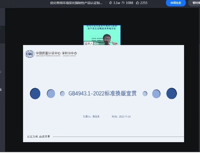Click the GB4943.1-2022标准换版宣贯 slide title

point(102,93)
